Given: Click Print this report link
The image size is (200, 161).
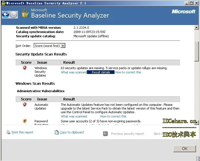Looking at the screenshot, I should (x=22, y=132).
